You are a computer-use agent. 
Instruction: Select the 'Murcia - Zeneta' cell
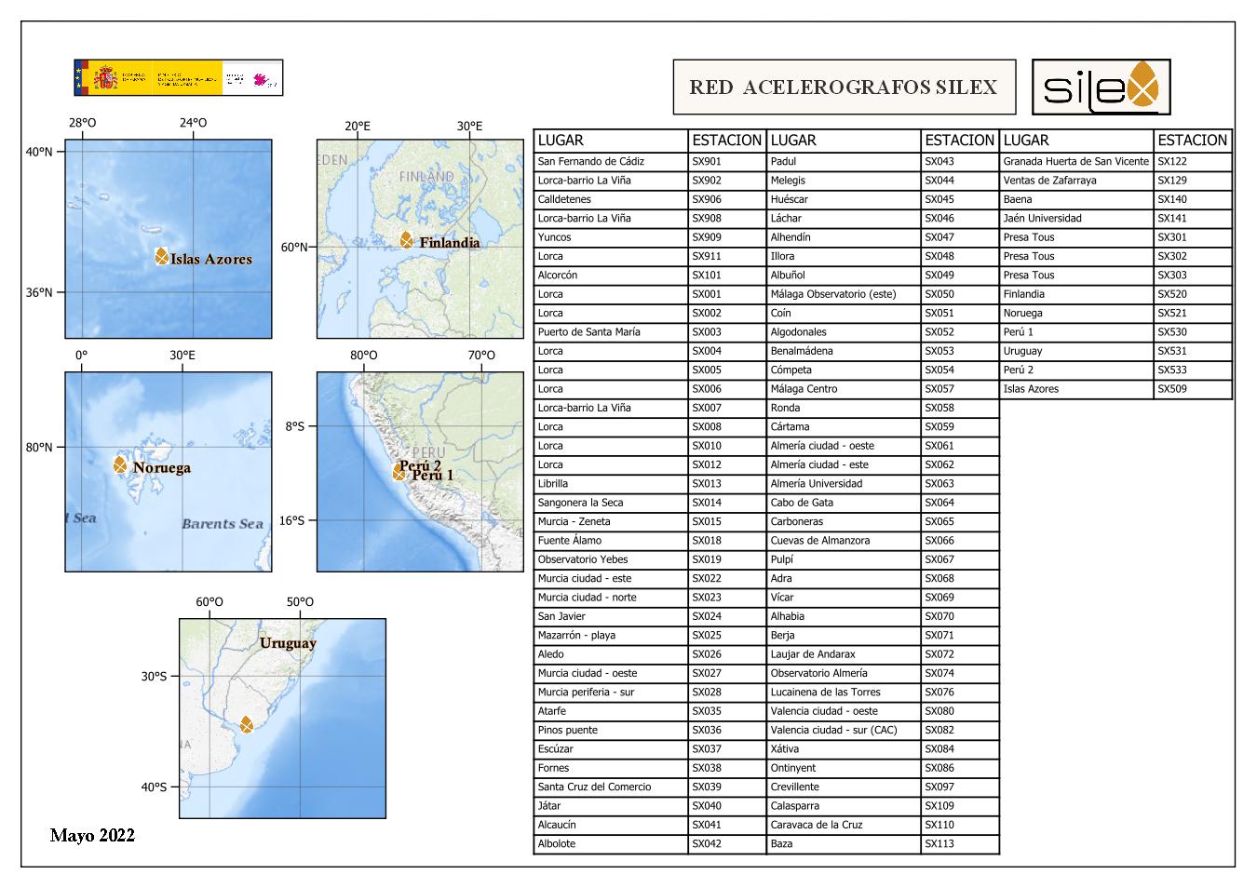[x=611, y=521]
